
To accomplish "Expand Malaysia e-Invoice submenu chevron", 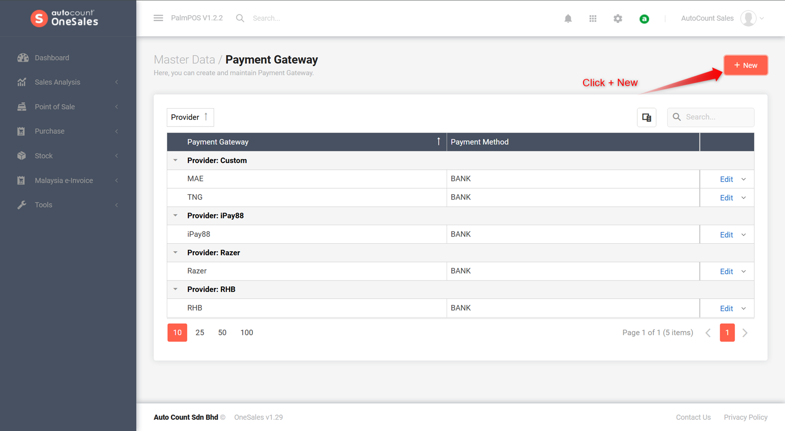I will tap(117, 180).
